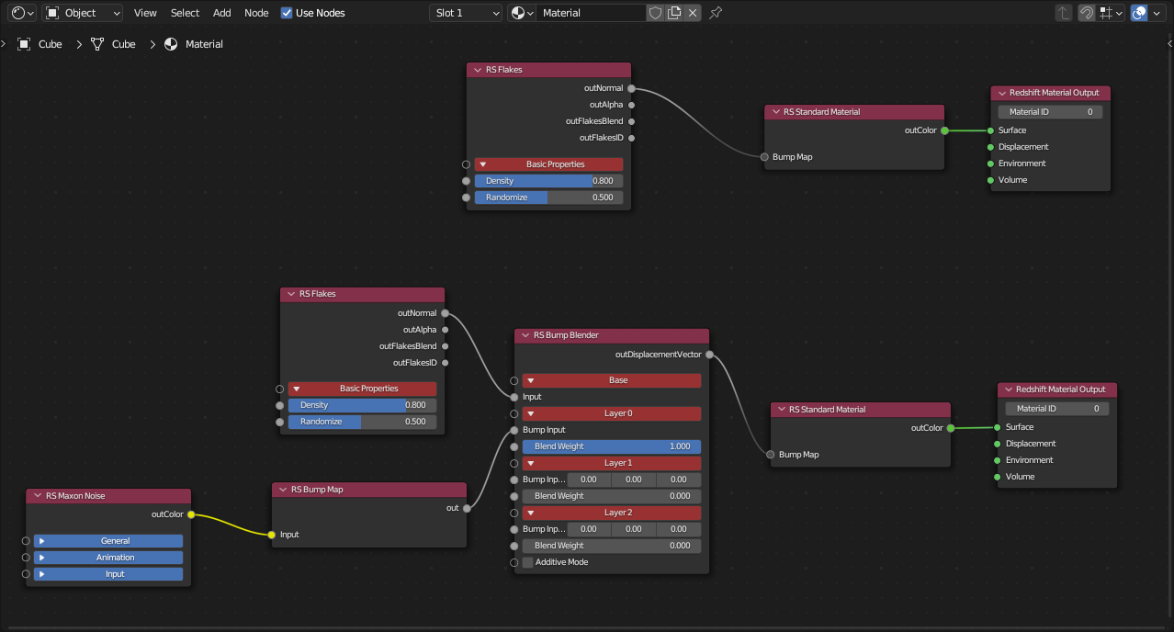Collapse the Standard Material node fed directly by Flakes

774,112
